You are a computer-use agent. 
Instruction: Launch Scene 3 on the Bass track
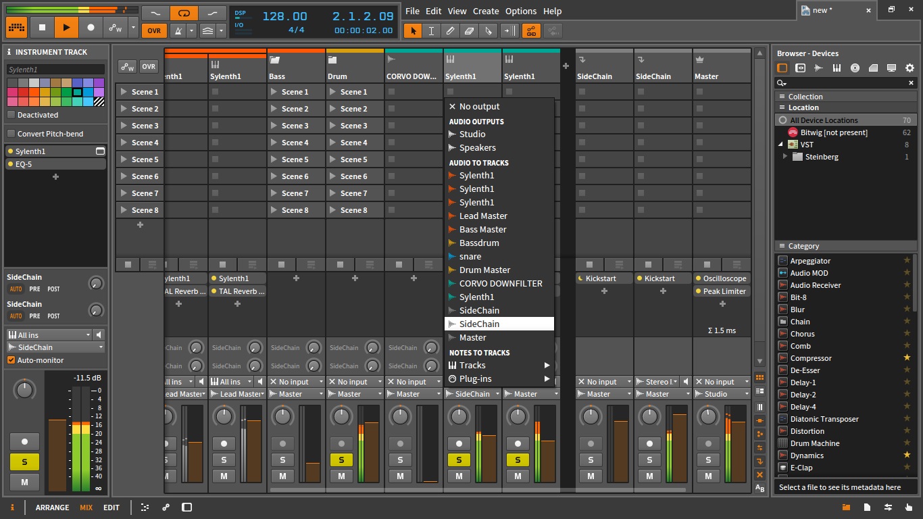pos(295,125)
